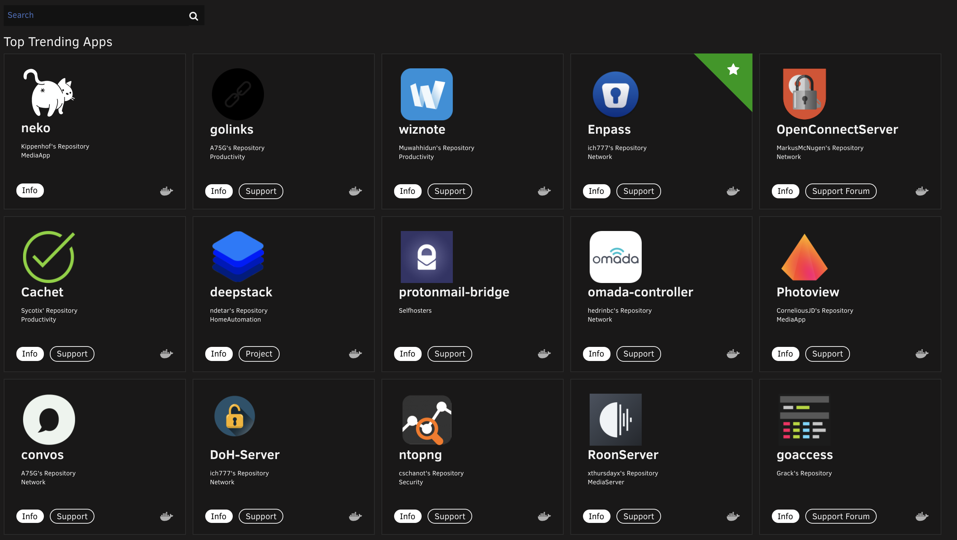Click the ntopng chart magnifier icon
The height and width of the screenshot is (540, 957).
tap(426, 420)
